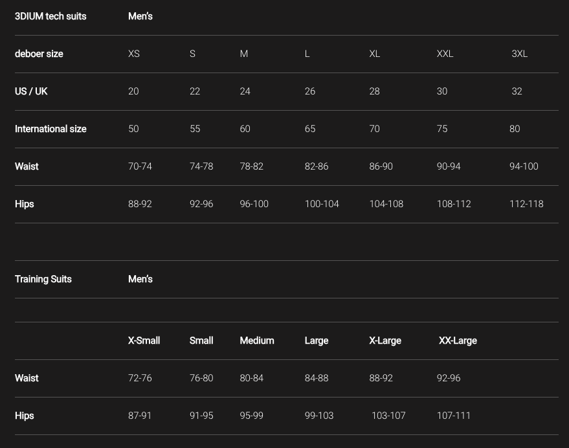Screen dimensions: 569x448
Task: Click the X-Small training suit column header
Action: tap(144, 341)
